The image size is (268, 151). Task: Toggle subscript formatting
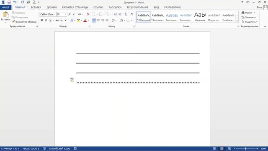point(62,20)
